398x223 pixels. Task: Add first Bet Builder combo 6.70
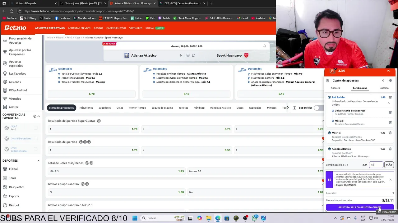point(92,94)
